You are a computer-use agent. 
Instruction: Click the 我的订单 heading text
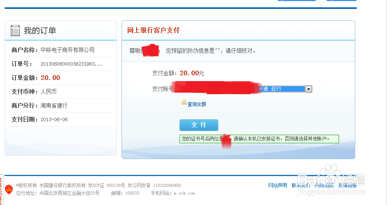coord(40,30)
